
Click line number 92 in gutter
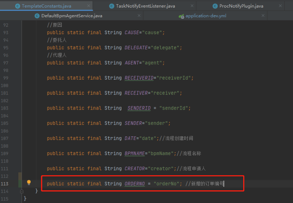tap(6, 25)
